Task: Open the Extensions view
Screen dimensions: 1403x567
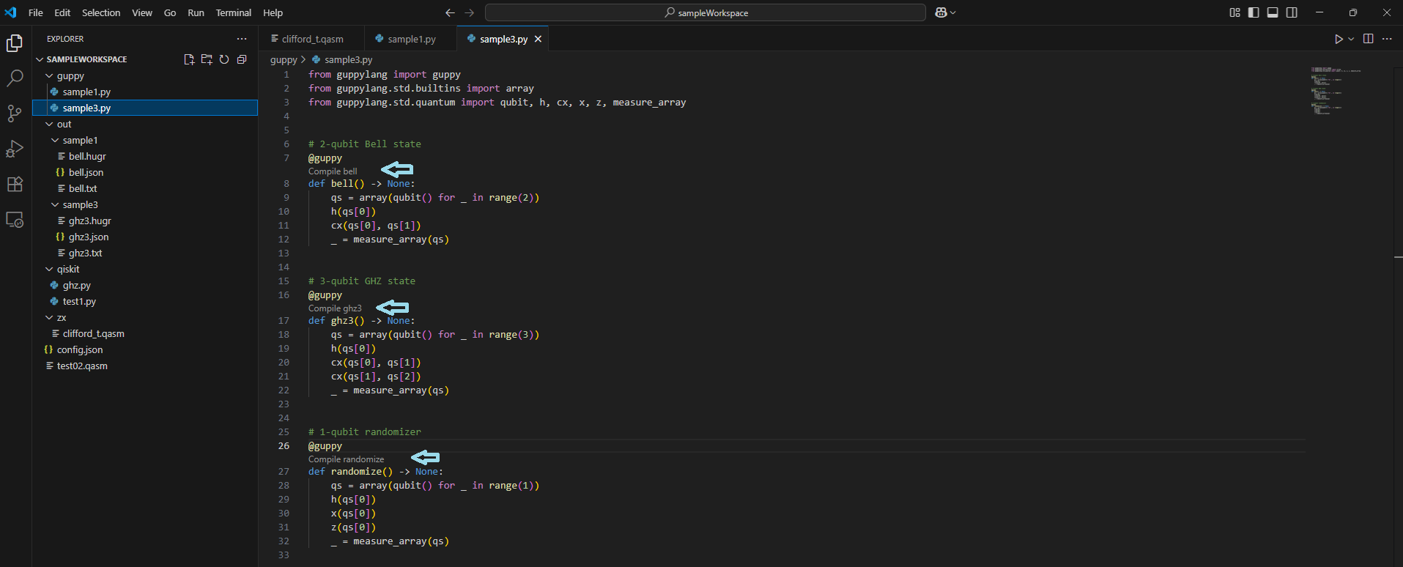Action: point(15,184)
